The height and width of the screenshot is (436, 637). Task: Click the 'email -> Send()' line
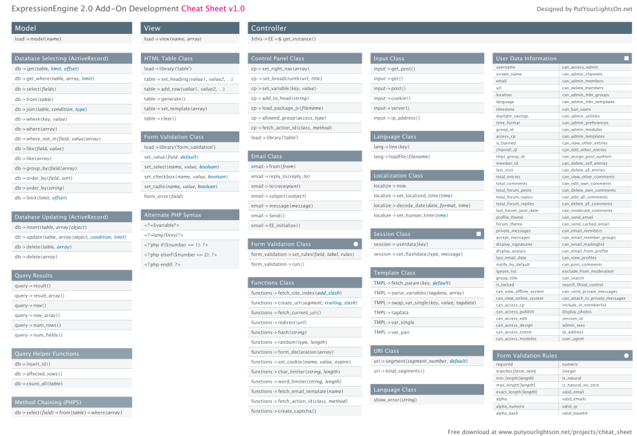[x=267, y=216]
